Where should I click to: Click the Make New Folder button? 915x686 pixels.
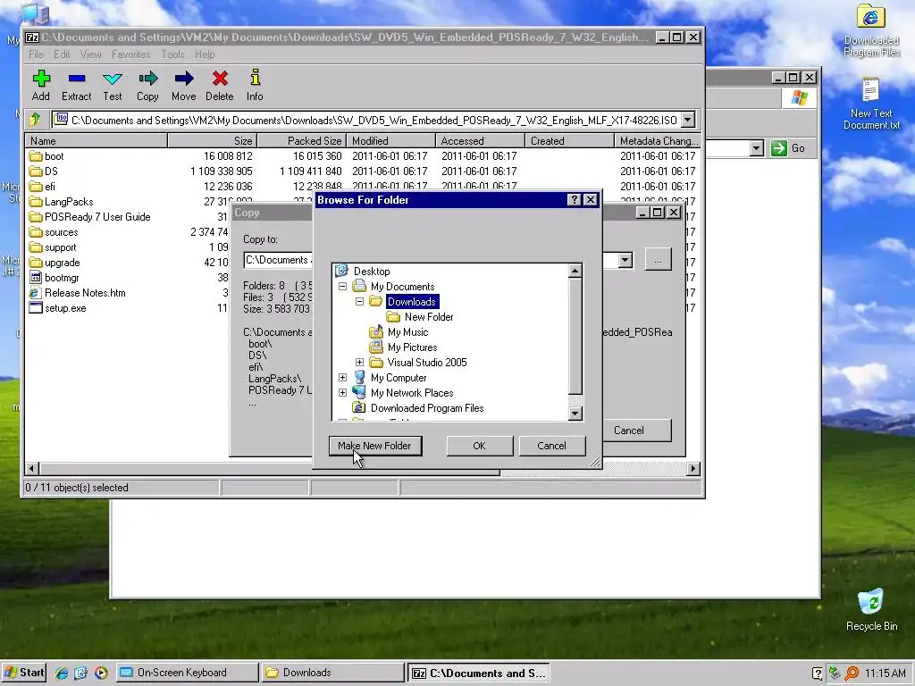(374, 446)
